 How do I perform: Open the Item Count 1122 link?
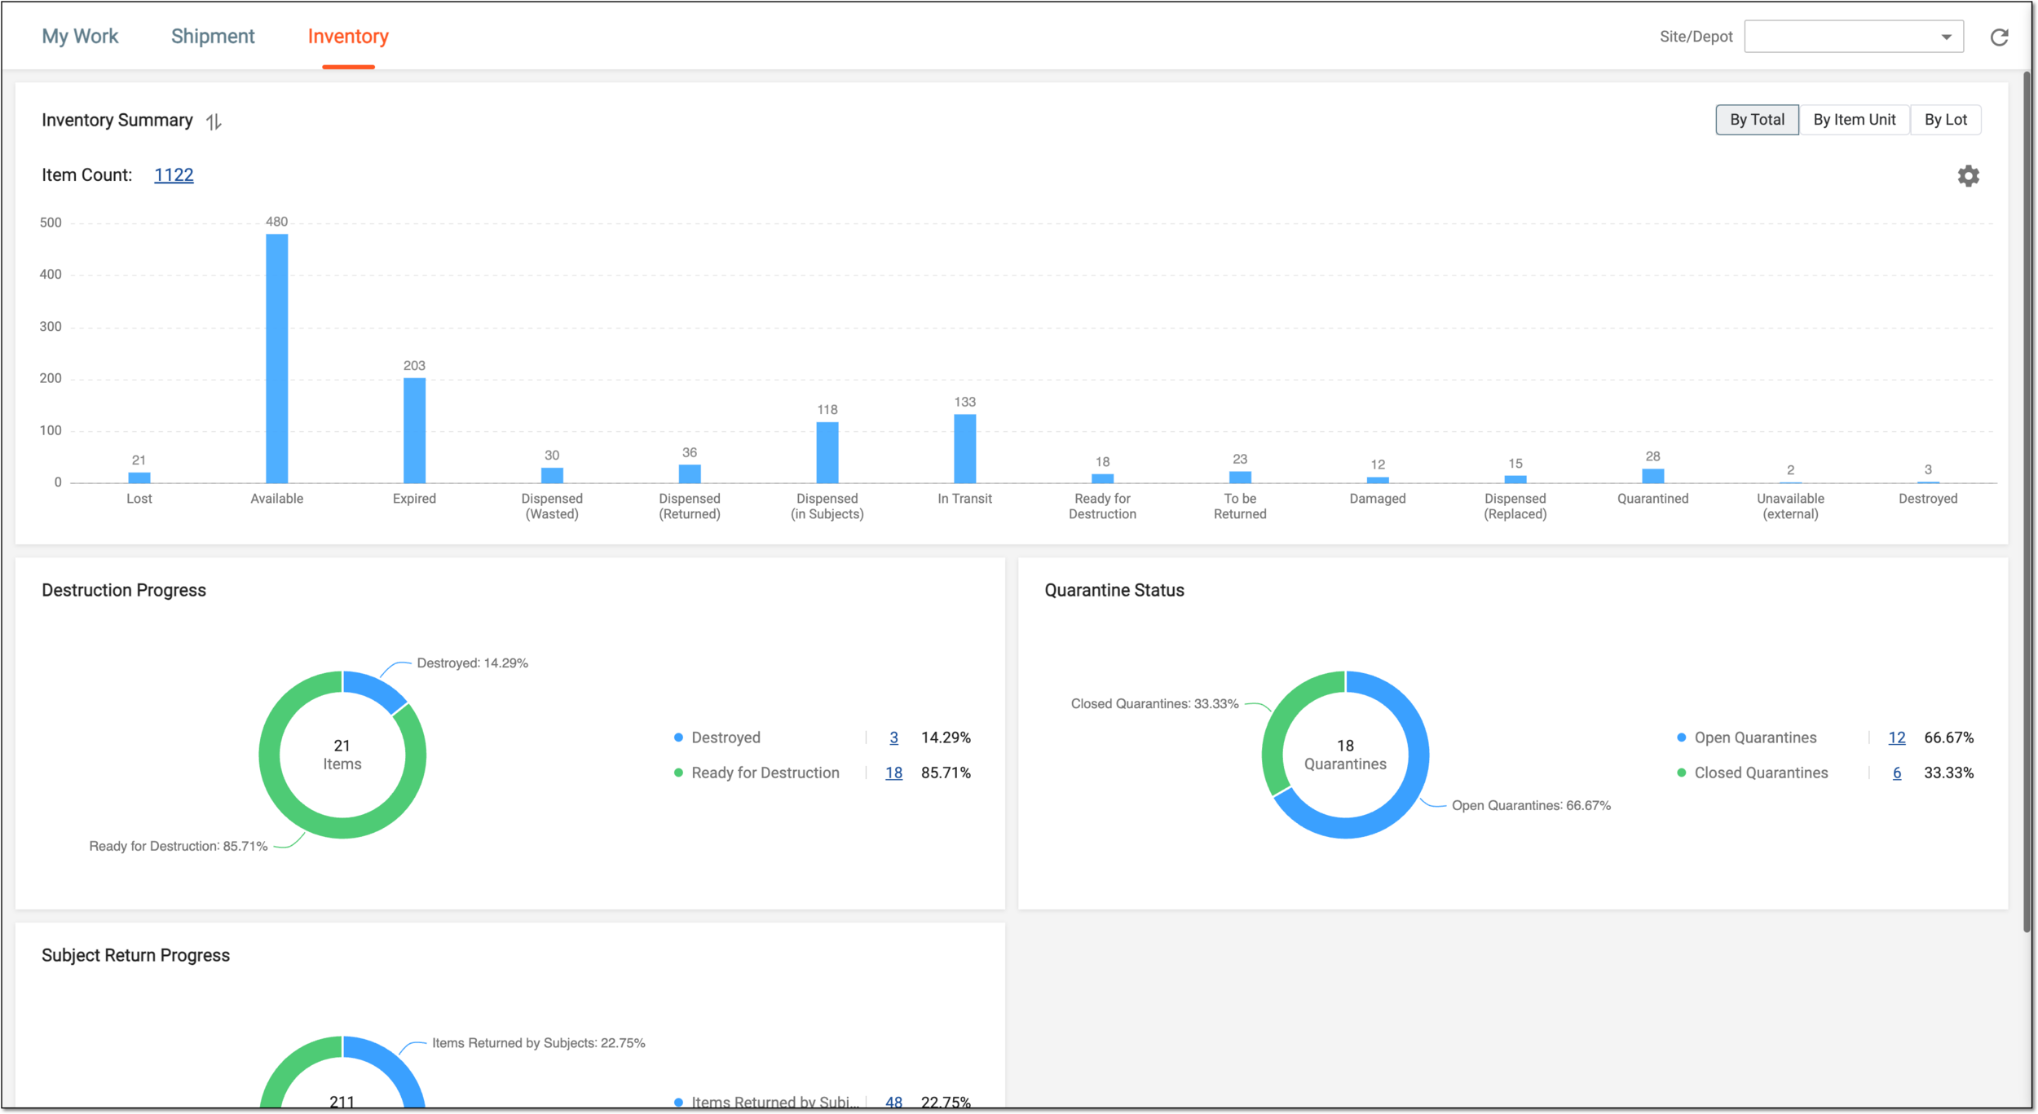(x=174, y=175)
